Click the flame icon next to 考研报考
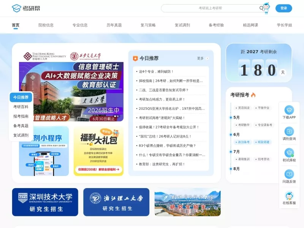The image size is (304, 228). click(253, 95)
